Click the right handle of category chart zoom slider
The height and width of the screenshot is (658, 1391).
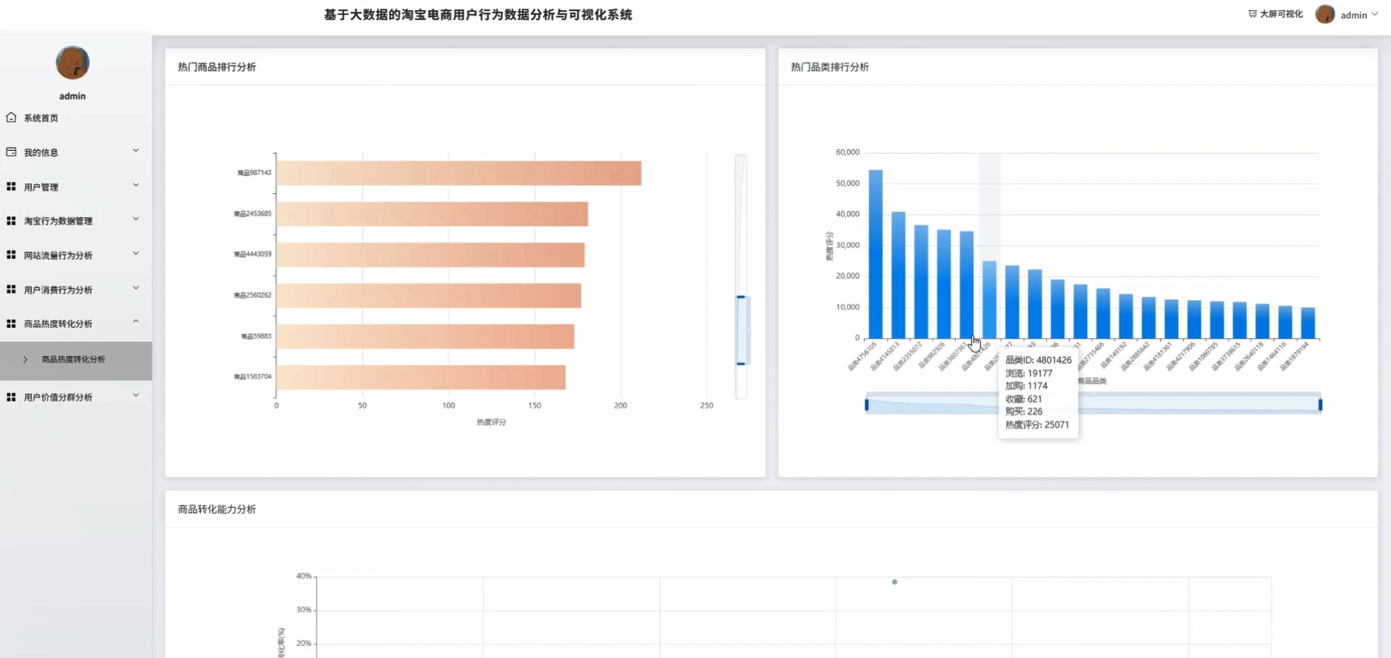tap(1320, 404)
